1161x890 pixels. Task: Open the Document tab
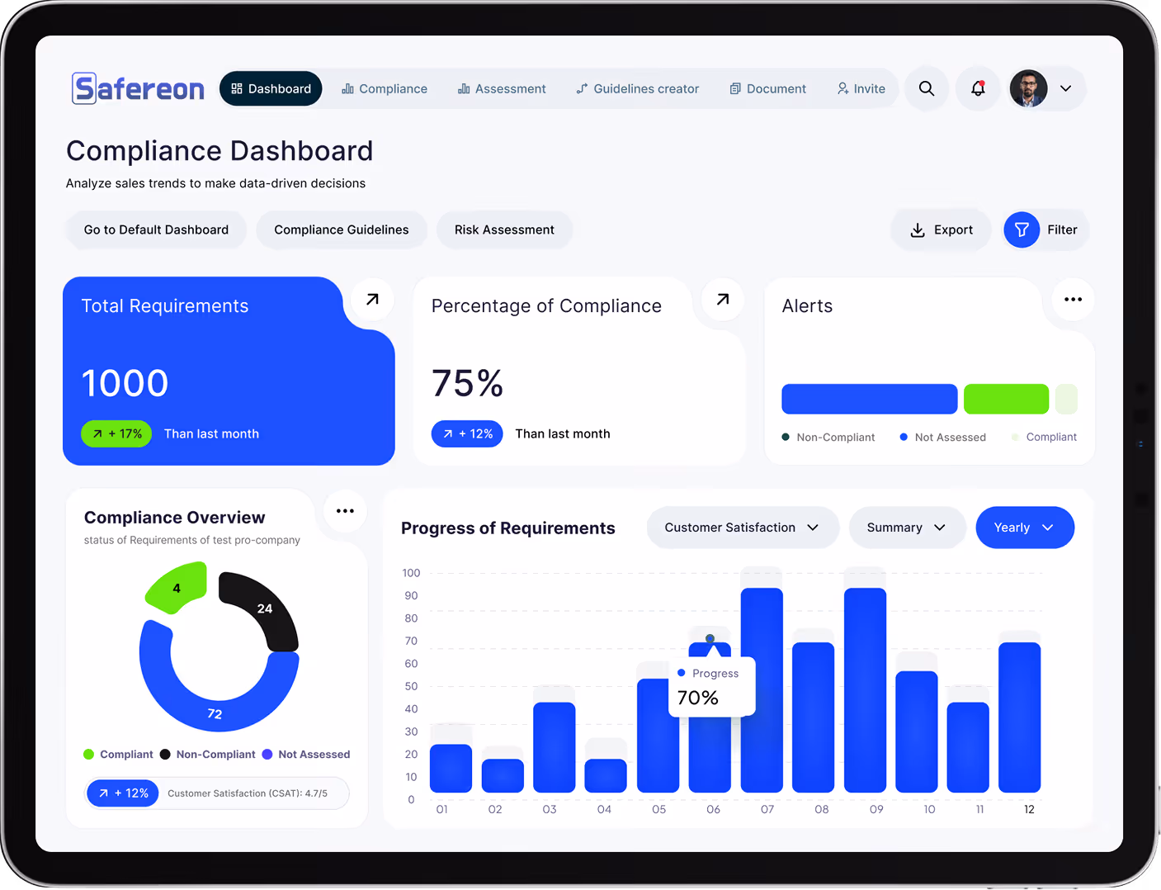click(768, 88)
